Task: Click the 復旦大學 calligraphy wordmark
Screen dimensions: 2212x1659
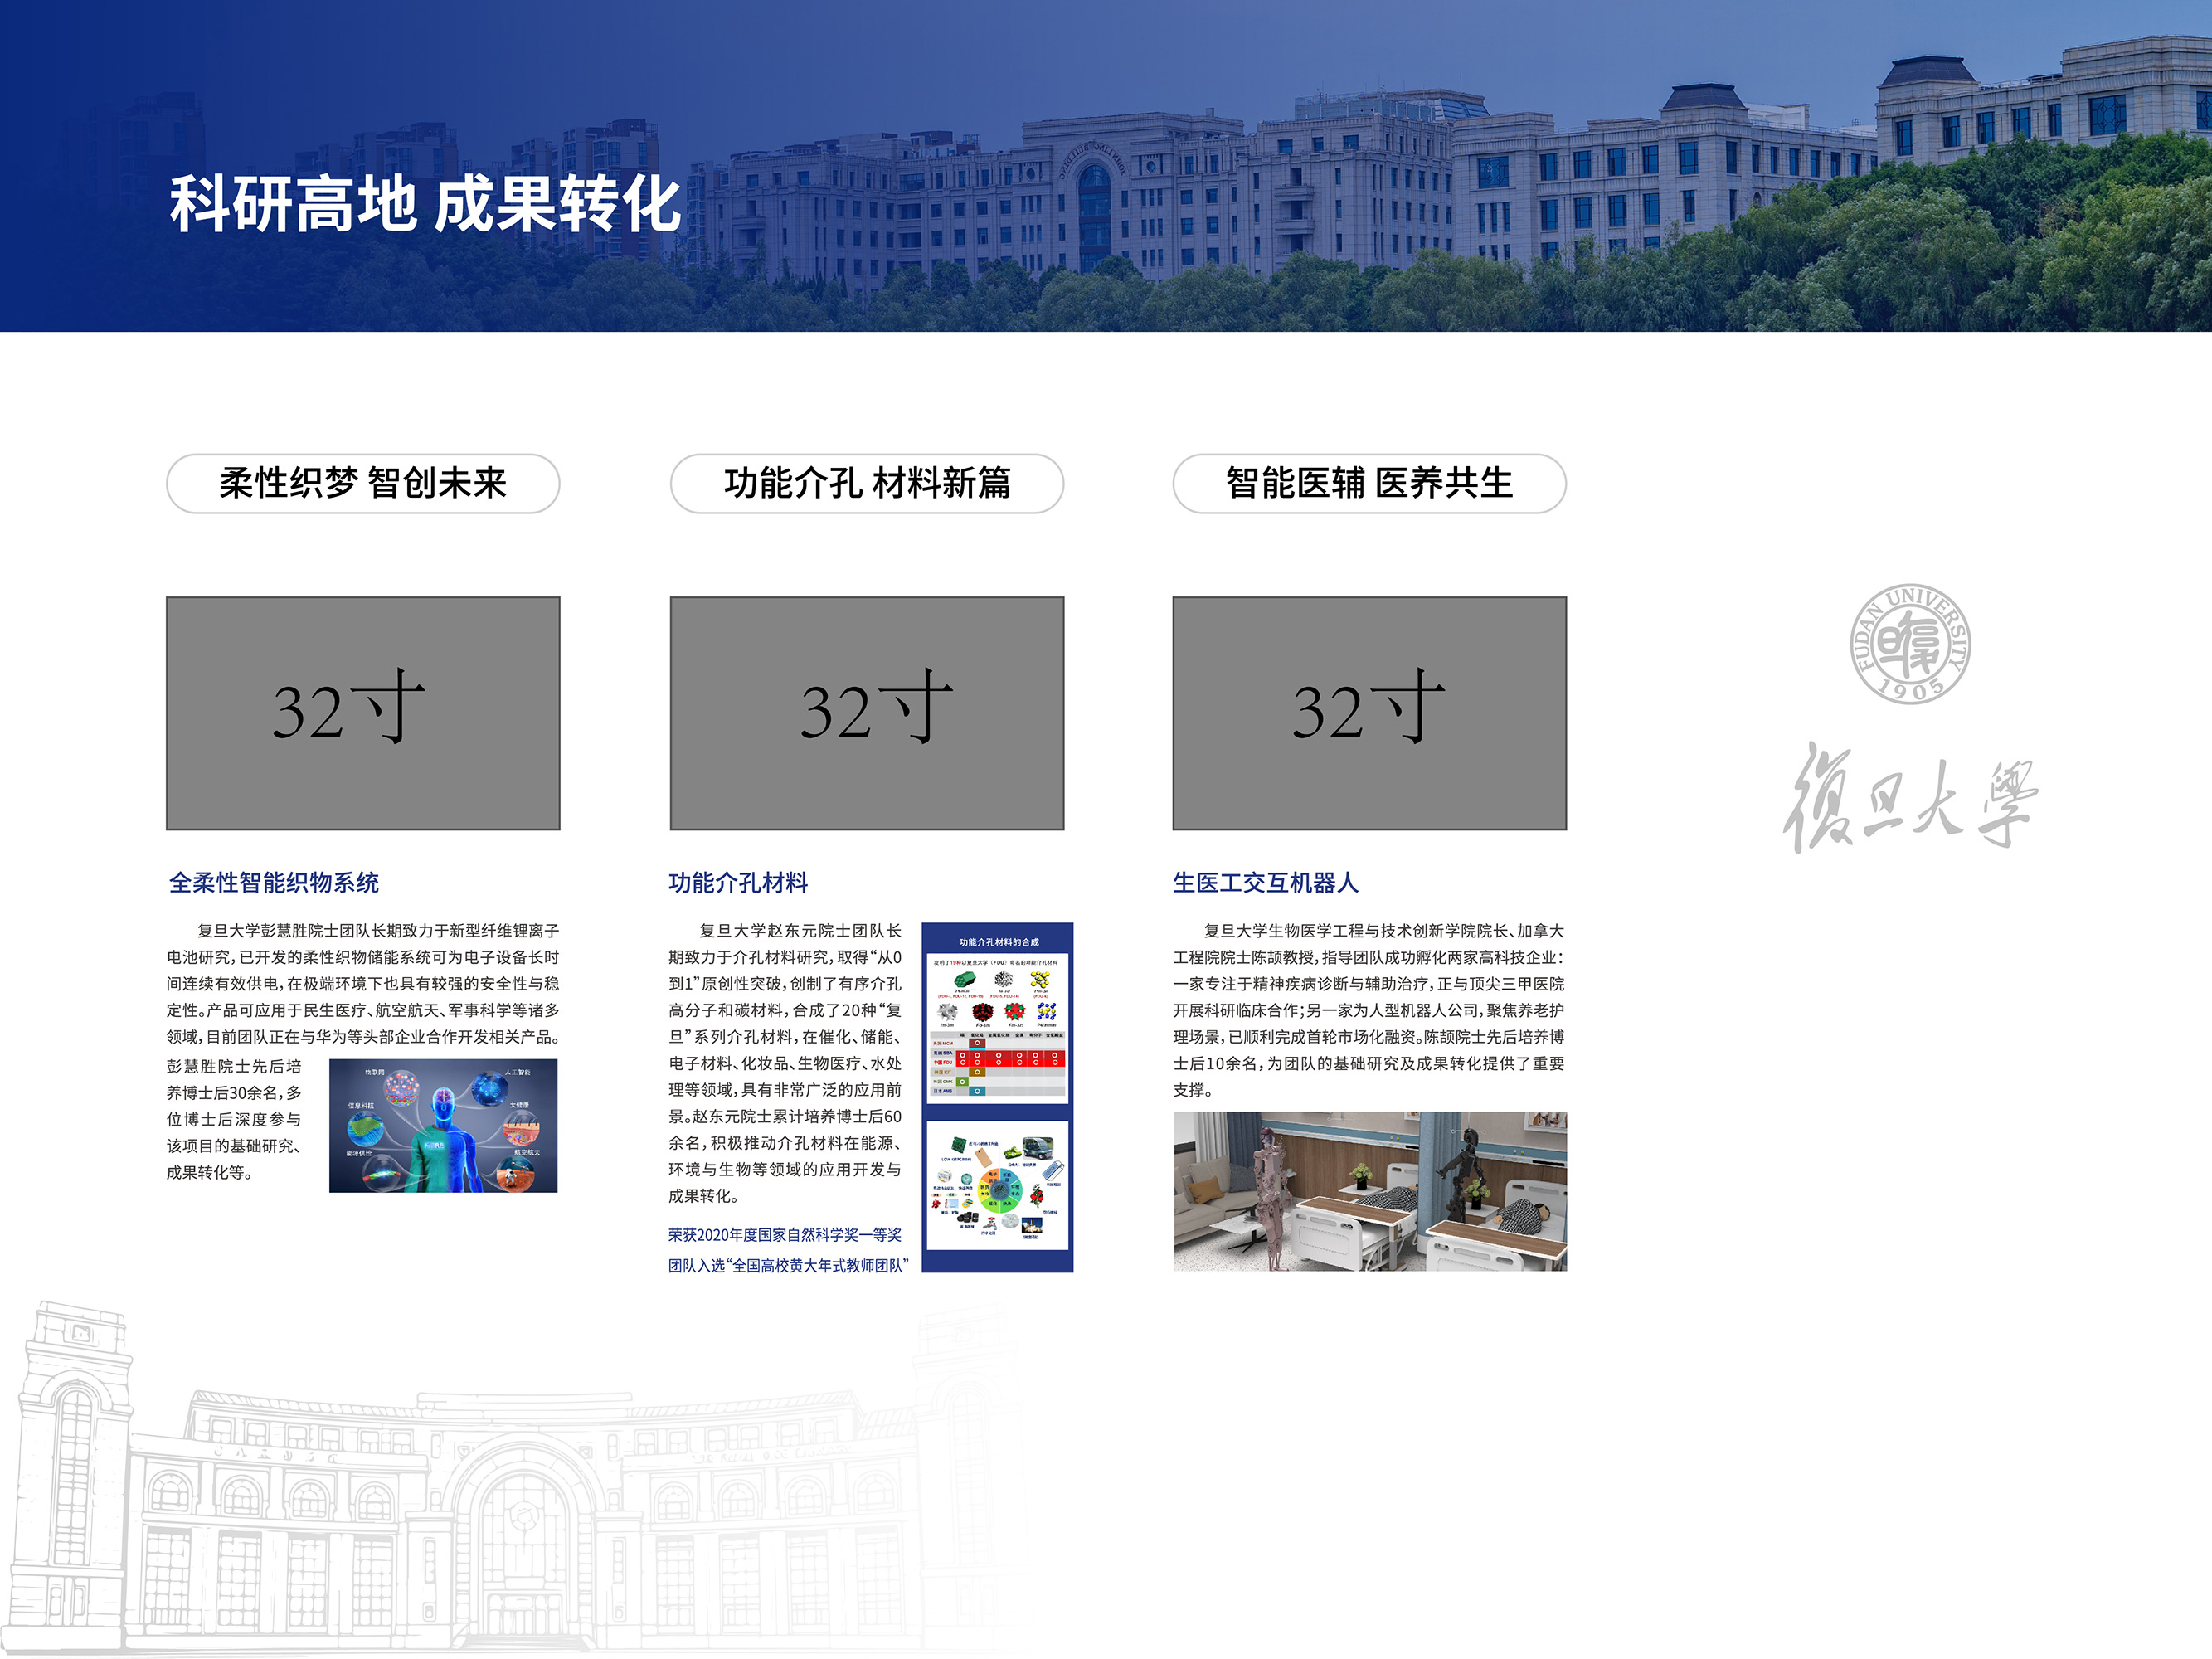Action: tap(1909, 799)
